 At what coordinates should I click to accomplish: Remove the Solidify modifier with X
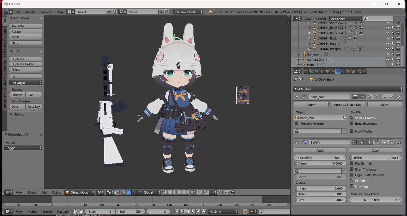click(x=399, y=142)
